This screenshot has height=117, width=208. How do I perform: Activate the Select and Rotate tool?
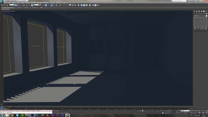(x=29, y=5)
